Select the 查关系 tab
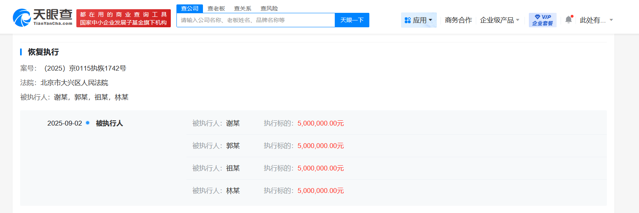 coord(243,8)
